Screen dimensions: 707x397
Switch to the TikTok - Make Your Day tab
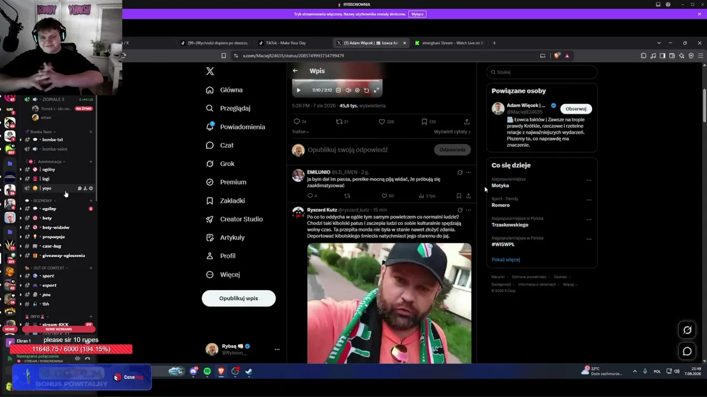(x=292, y=43)
